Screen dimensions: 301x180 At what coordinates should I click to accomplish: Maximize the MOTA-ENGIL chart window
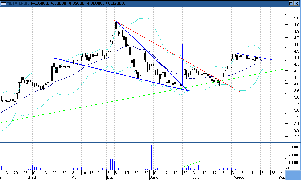pyautogui.click(x=291, y=3)
